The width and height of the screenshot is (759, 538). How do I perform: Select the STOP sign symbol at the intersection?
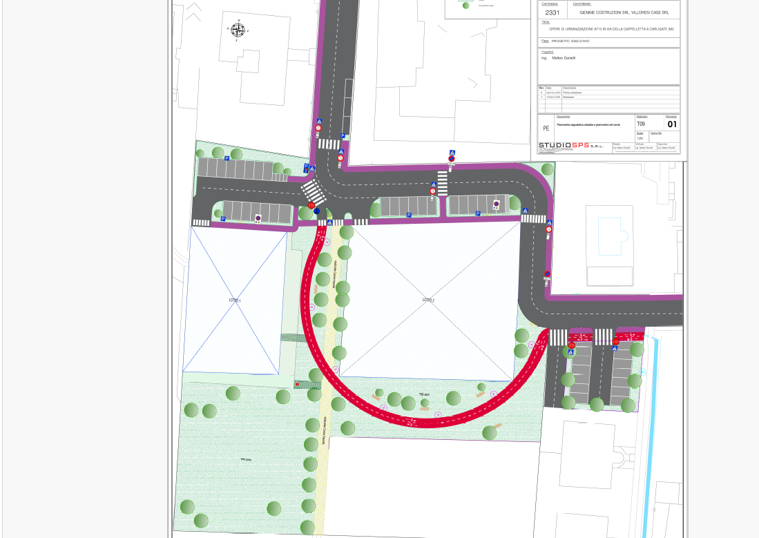pyautogui.click(x=311, y=205)
